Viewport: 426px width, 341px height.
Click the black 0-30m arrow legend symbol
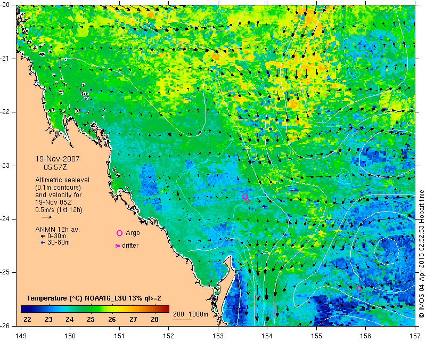tap(43, 237)
